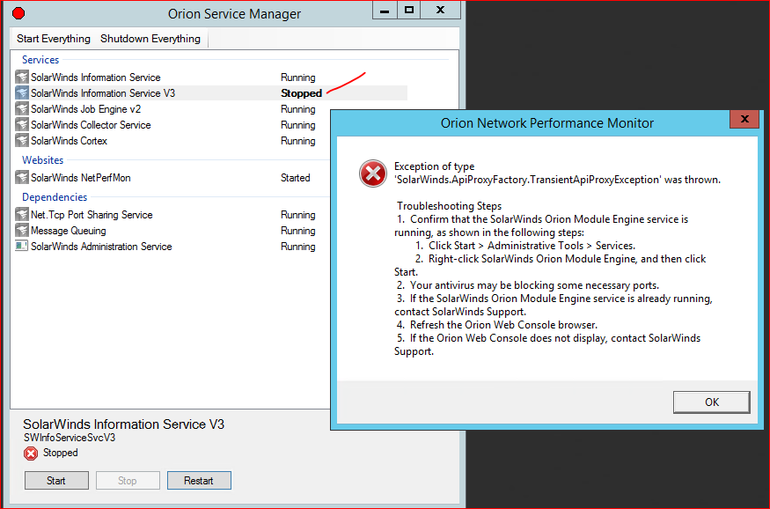The height and width of the screenshot is (509, 770).
Task: Select the SolarWinds Collector Service row
Action: (x=172, y=125)
